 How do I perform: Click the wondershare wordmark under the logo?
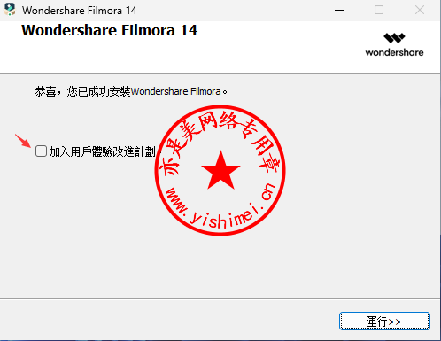[394, 52]
